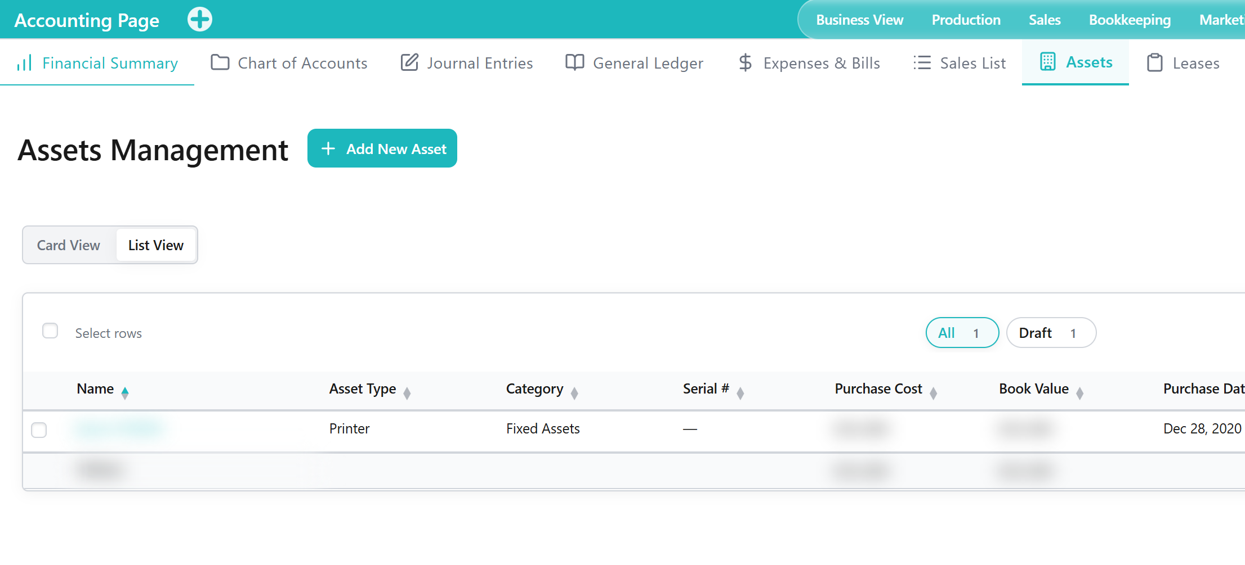The image size is (1245, 565).
Task: Open the Business View menu
Action: click(x=859, y=20)
